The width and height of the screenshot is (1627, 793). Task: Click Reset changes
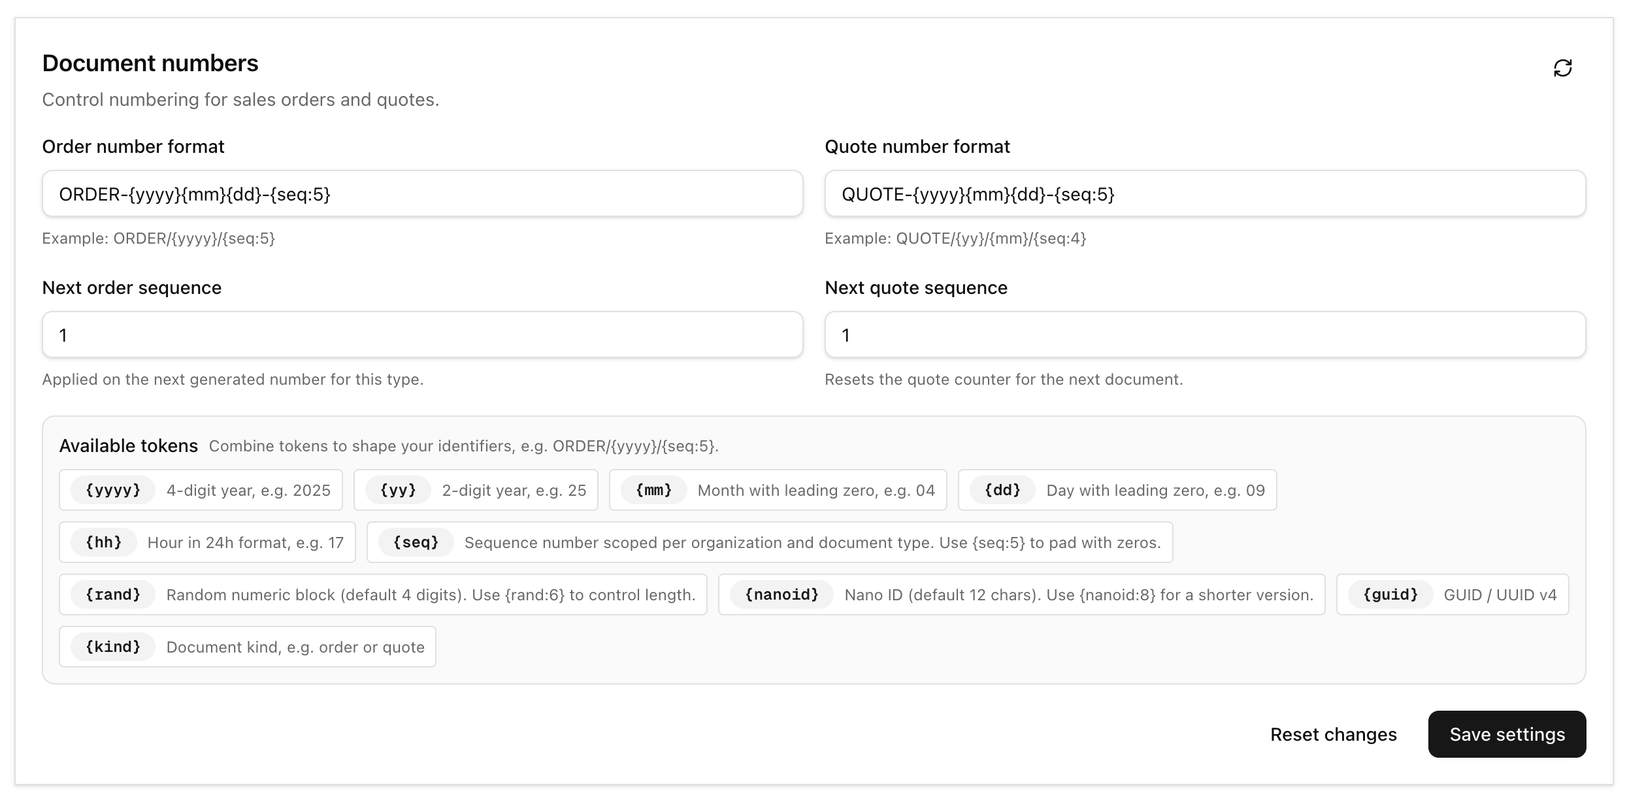point(1333,734)
